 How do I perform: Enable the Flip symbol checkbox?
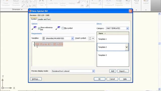click(x=63, y=28)
